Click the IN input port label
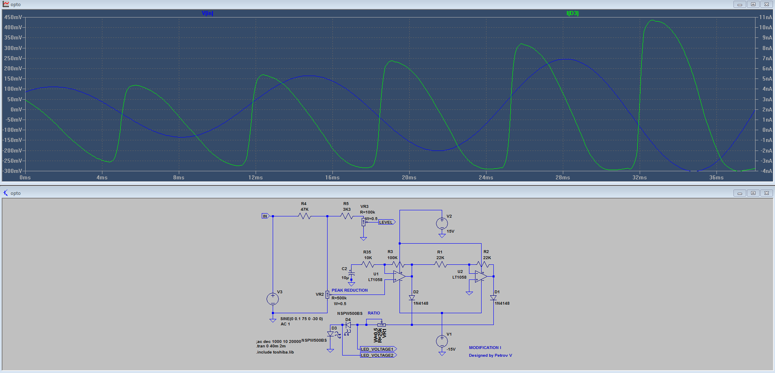 pos(266,216)
